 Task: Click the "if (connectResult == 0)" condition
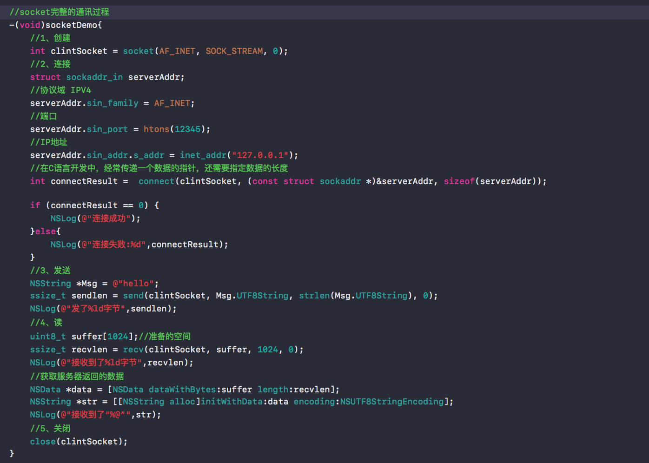89,205
